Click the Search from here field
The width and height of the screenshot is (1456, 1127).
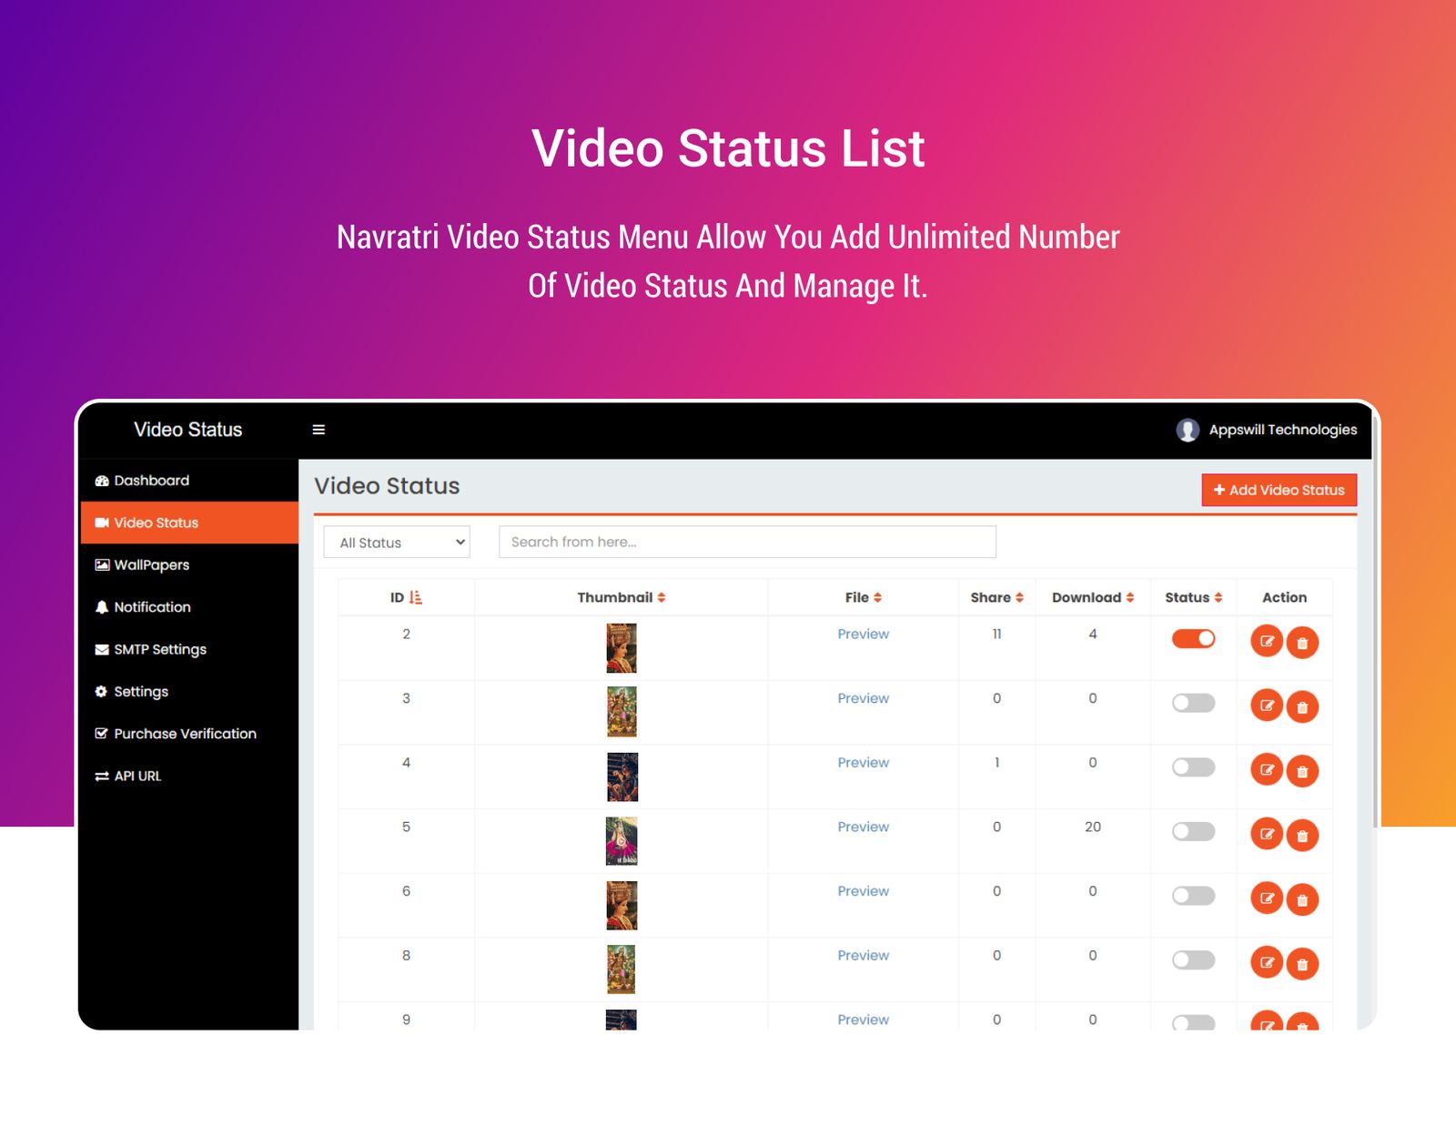[747, 542]
